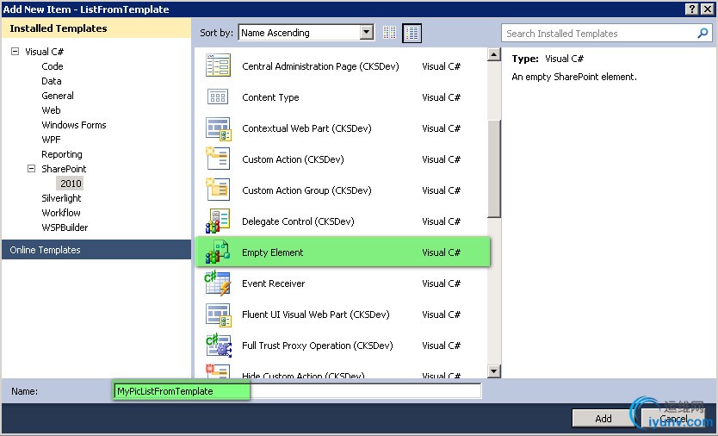Click the Custom Action (CKSDev) template icon

(x=218, y=159)
